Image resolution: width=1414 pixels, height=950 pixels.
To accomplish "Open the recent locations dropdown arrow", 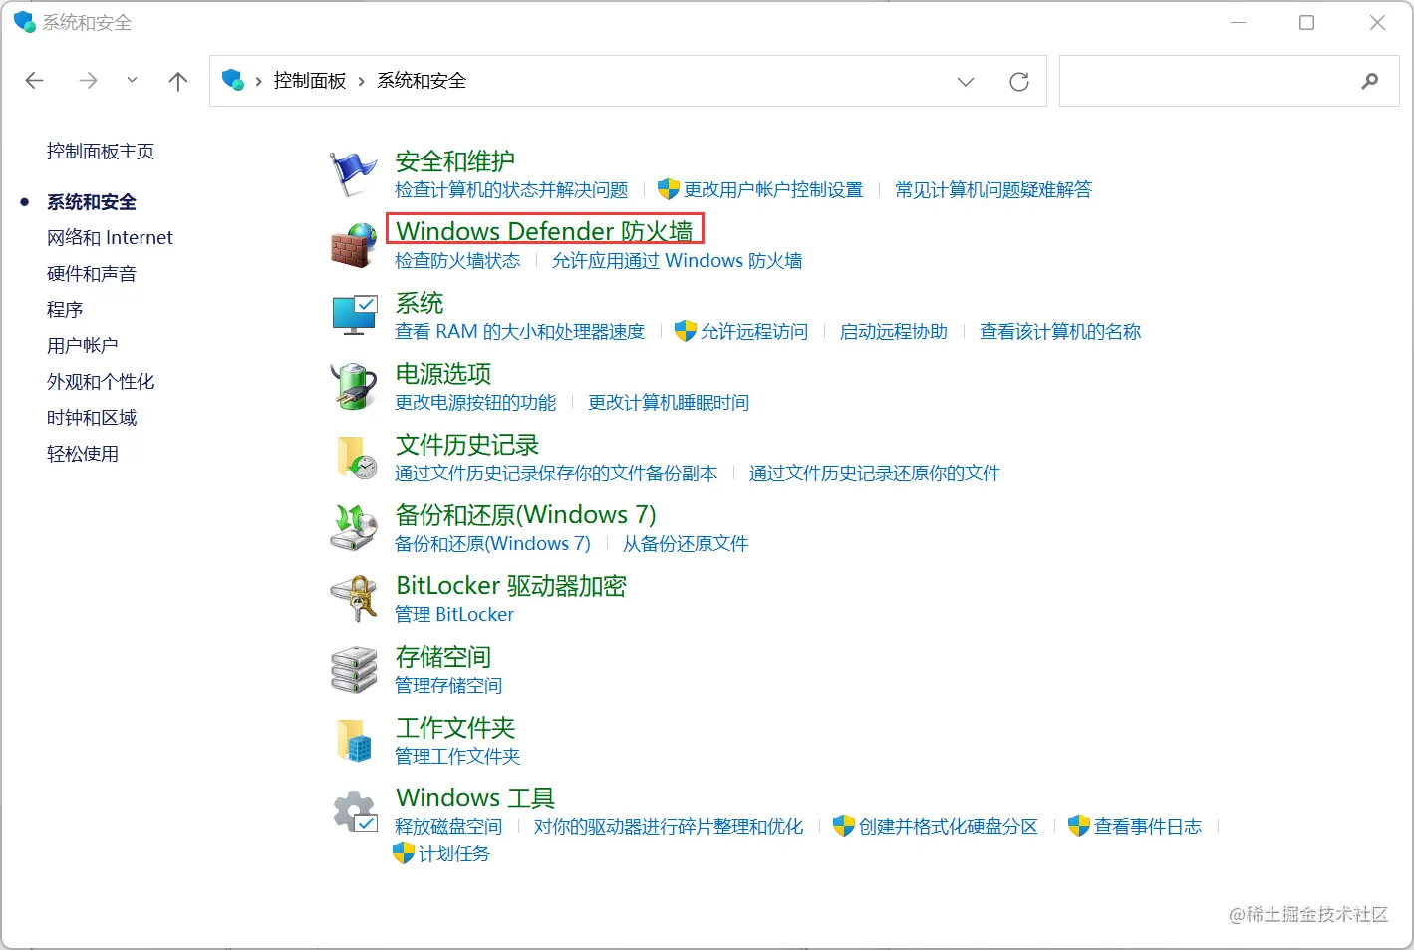I will pos(132,81).
